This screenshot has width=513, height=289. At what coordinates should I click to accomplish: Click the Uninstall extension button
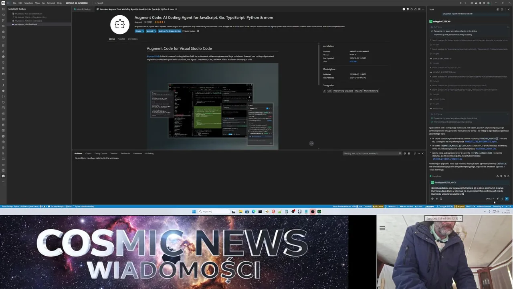(x=149, y=31)
